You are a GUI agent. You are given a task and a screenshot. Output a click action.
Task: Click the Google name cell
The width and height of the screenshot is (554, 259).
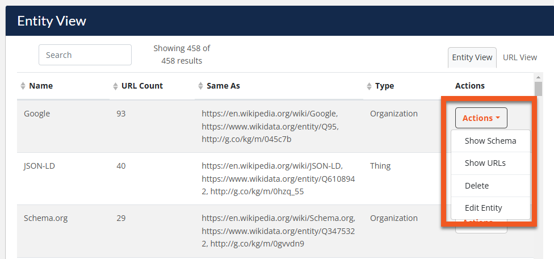click(x=37, y=114)
